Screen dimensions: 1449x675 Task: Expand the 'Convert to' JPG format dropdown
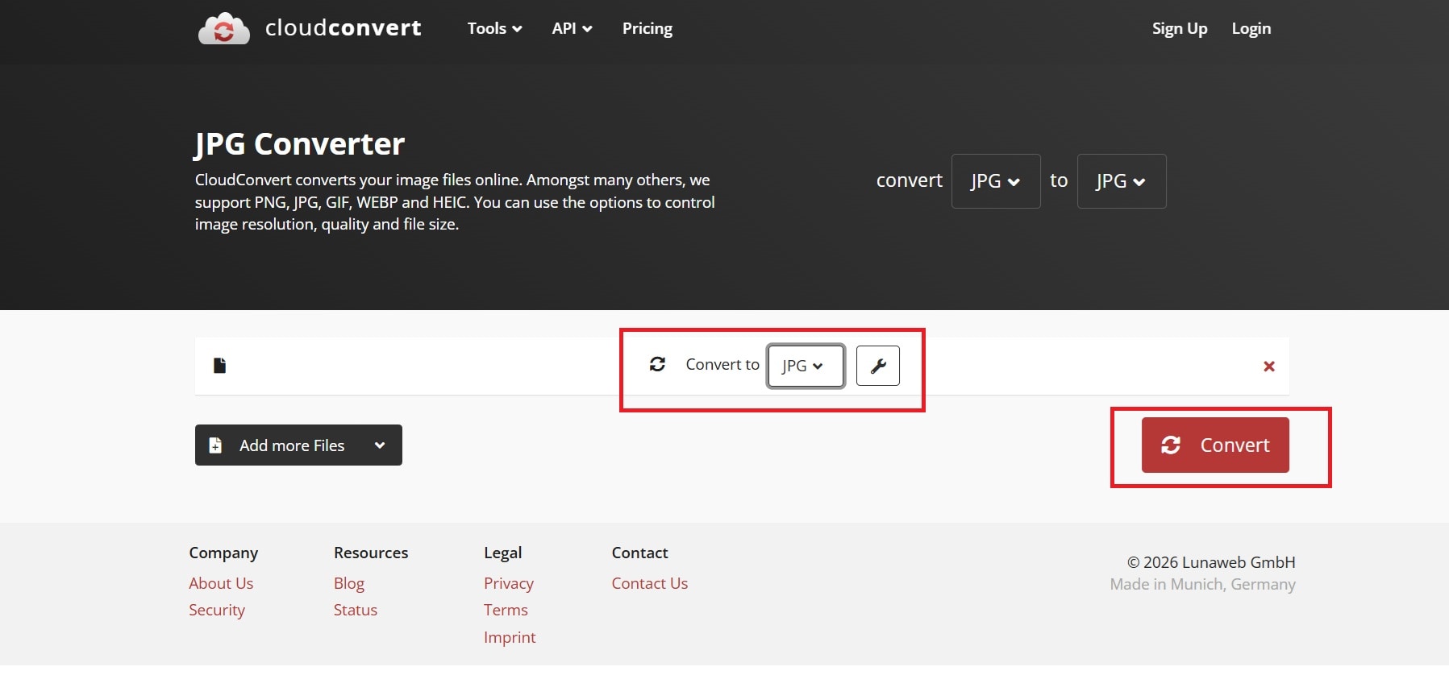(806, 366)
